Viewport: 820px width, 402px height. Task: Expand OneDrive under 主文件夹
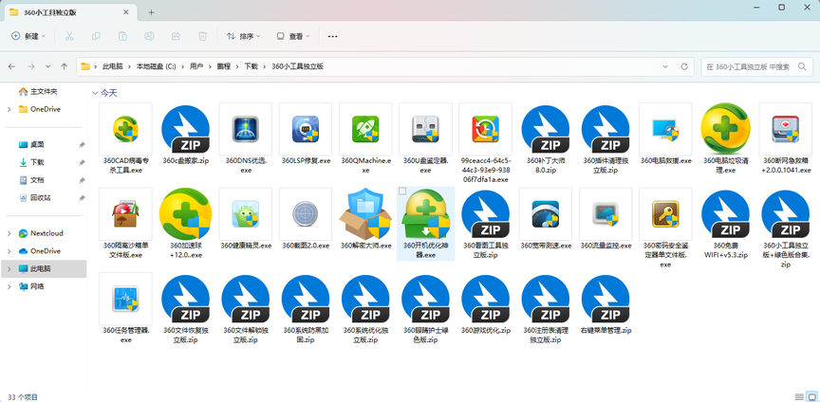[x=9, y=109]
